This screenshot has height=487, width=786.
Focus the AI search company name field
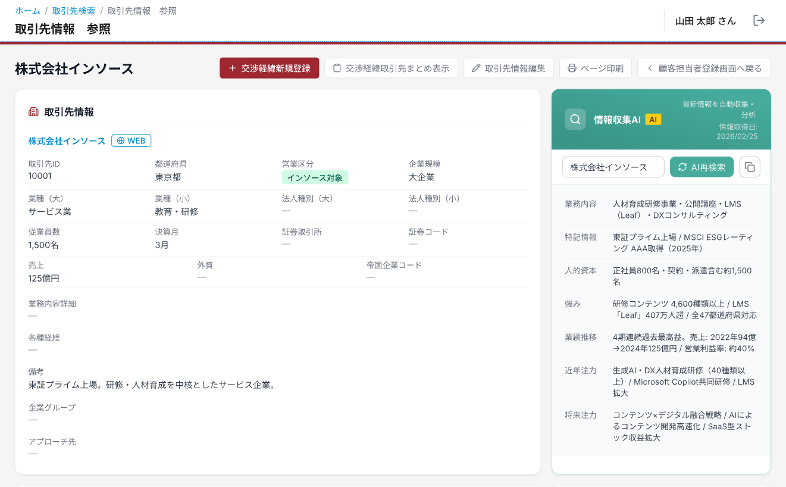coord(613,167)
